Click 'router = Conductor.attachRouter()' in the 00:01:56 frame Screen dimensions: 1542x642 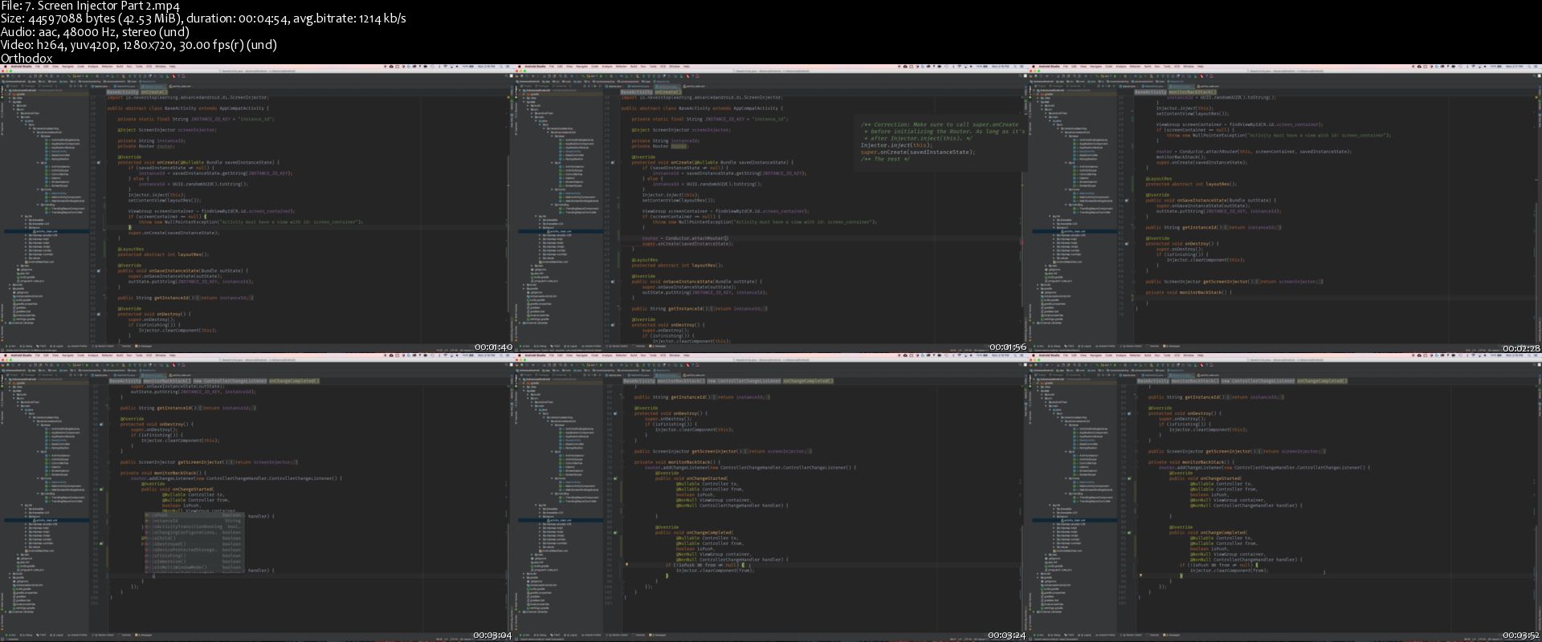[685, 238]
